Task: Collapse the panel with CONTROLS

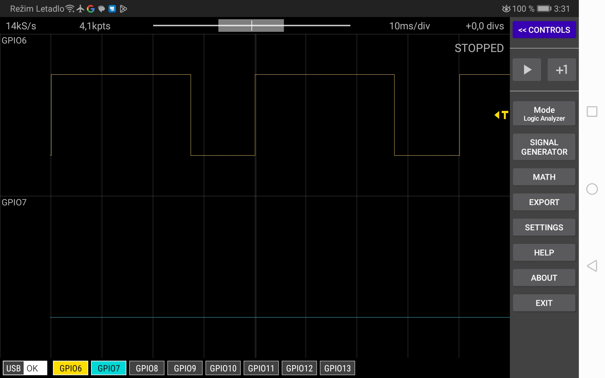Action: click(544, 30)
